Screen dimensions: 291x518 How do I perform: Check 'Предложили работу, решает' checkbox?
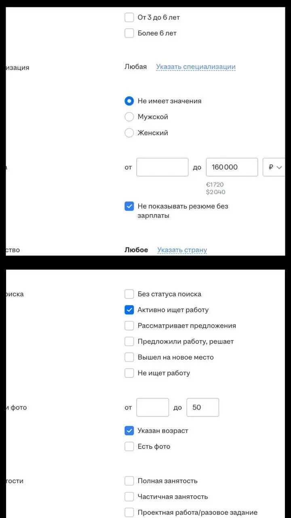pos(129,342)
